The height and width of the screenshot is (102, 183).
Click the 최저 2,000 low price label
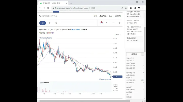[104, 79]
